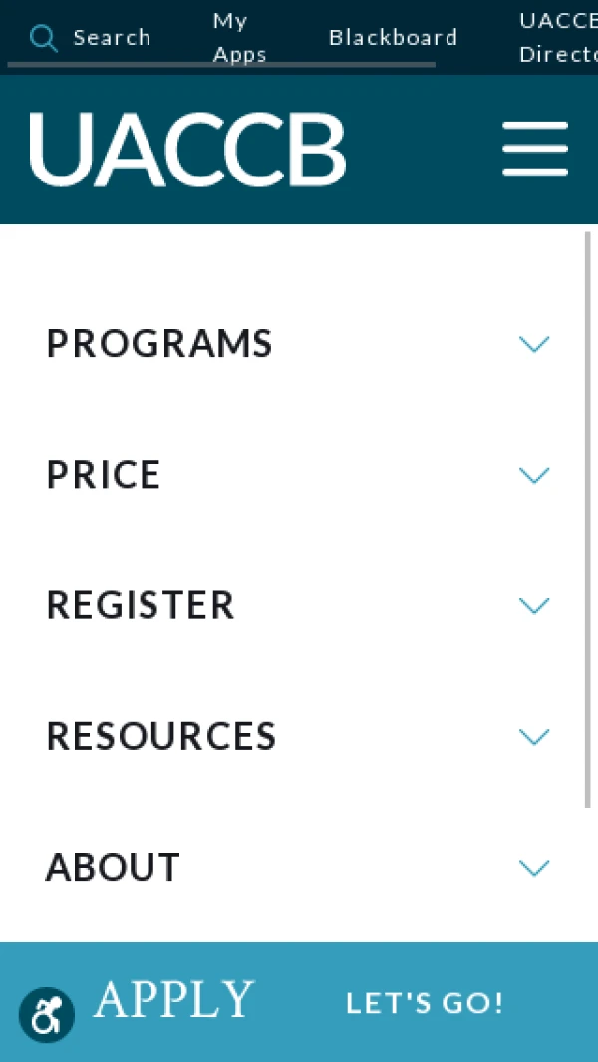
Task: Expand the Price submenu arrow
Action: [534, 476]
